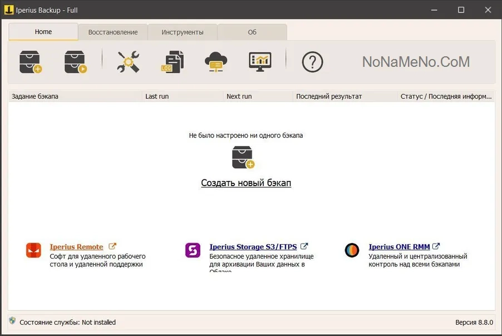Click the center backup box icon
The height and width of the screenshot is (336, 502).
[243, 158]
